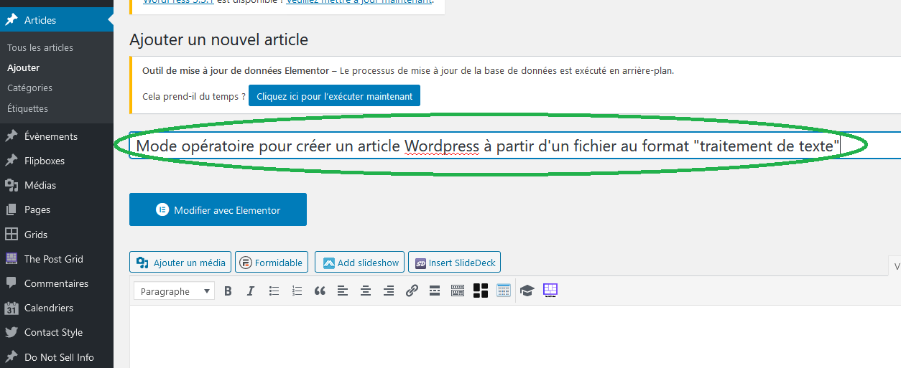Insert or edit link icon
901x368 pixels.
[x=412, y=291]
